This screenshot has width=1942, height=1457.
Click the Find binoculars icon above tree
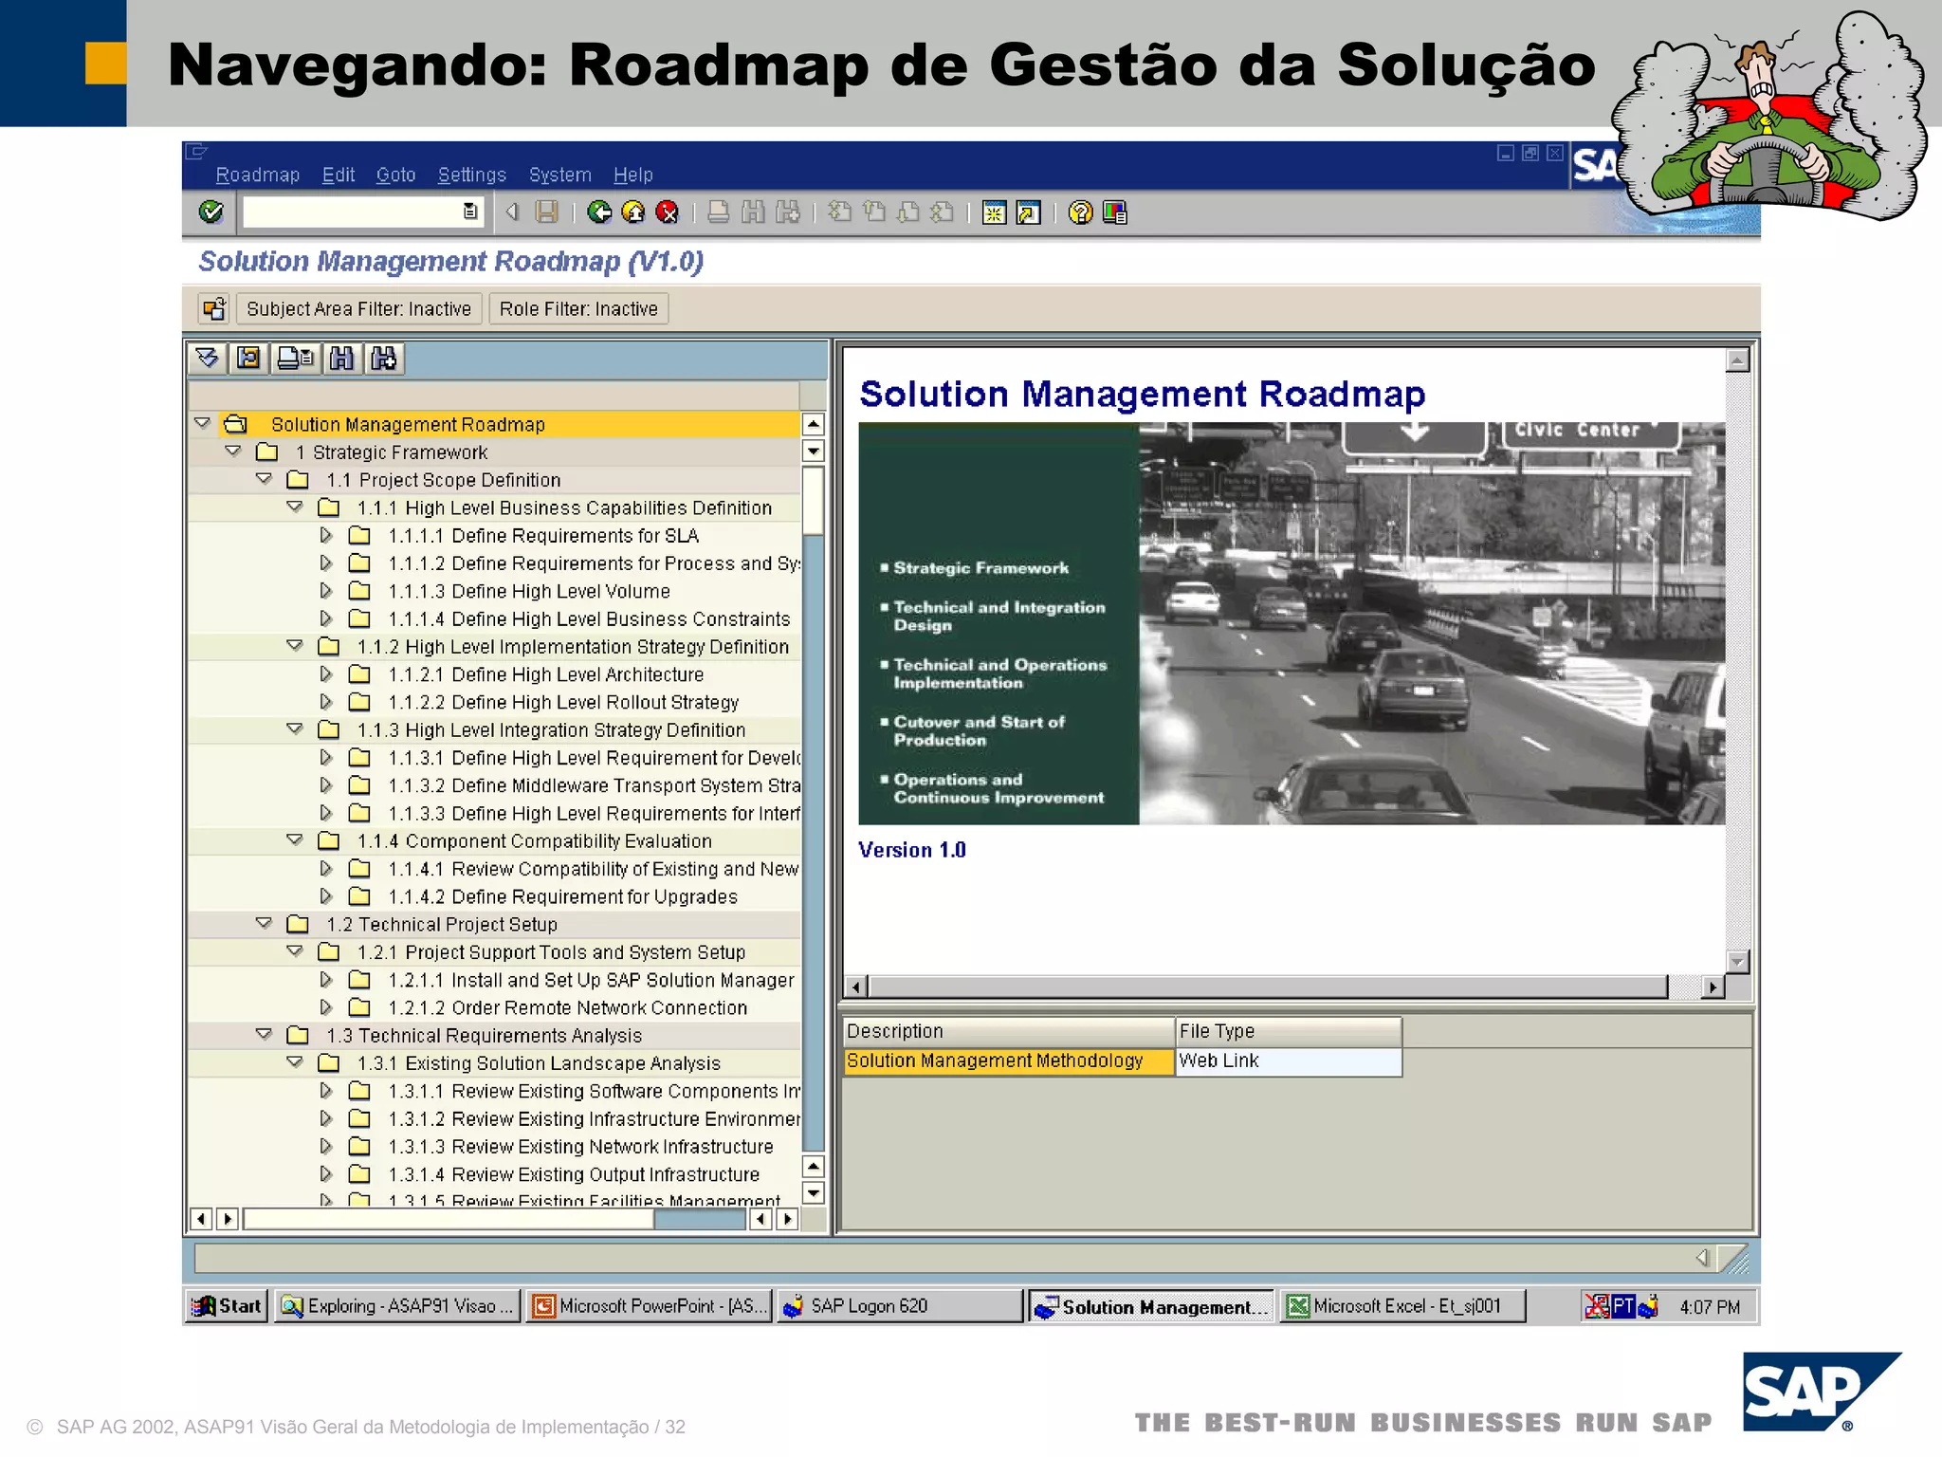click(x=341, y=358)
